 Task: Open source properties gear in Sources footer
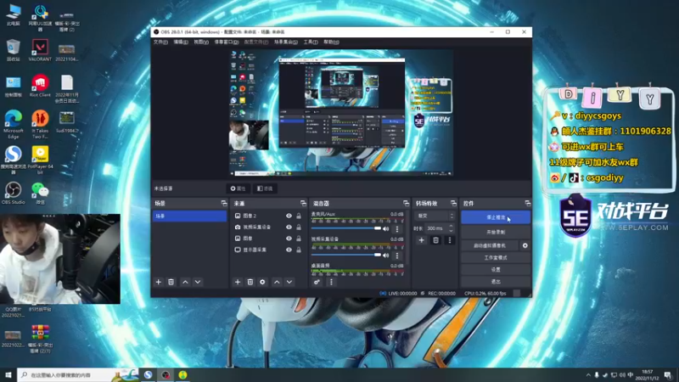[262, 282]
